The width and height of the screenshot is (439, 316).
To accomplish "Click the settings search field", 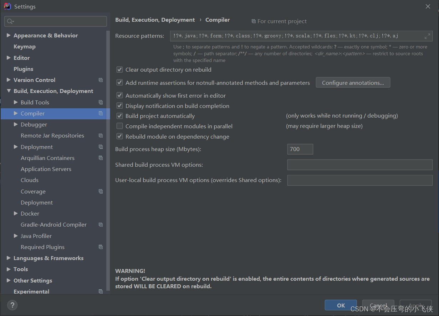I will 56,21.
